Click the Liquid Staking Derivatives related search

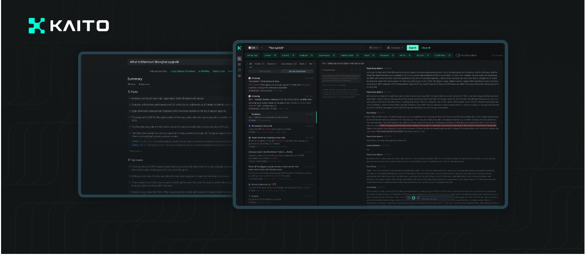coord(183,71)
